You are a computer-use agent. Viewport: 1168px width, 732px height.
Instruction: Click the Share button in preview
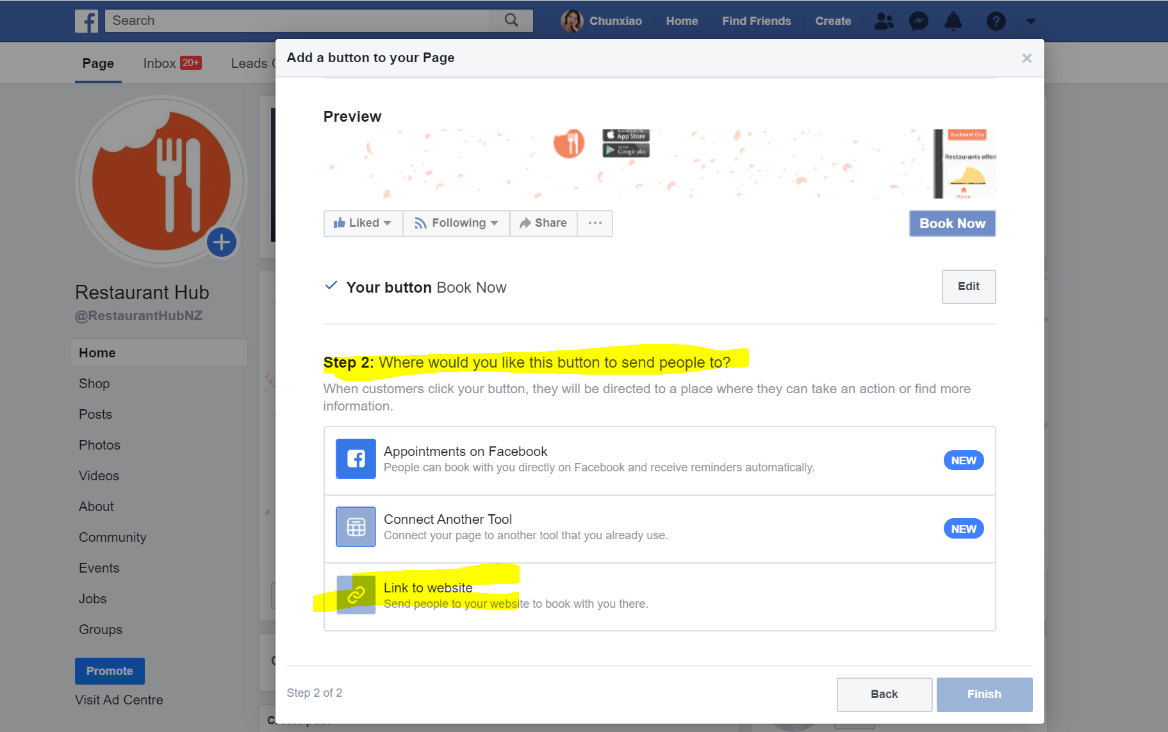click(x=543, y=223)
